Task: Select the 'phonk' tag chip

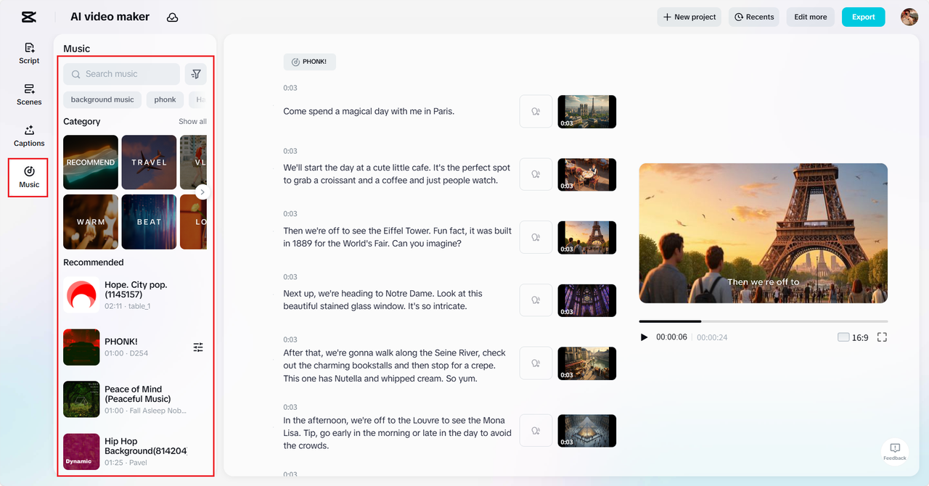Action: pyautogui.click(x=165, y=99)
